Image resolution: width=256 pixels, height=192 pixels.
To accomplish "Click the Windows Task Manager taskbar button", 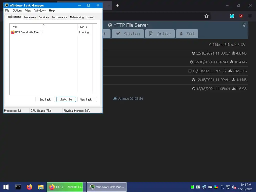I will tap(107, 187).
